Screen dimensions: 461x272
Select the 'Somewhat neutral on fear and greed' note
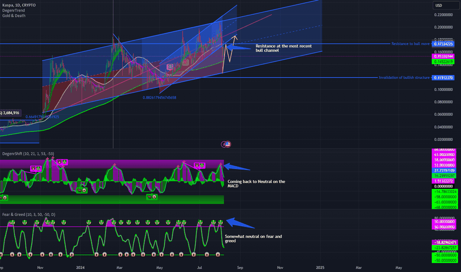coord(253,238)
